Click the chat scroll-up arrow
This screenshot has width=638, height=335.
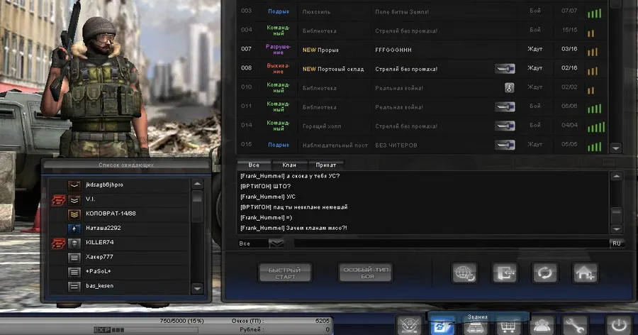(x=617, y=177)
